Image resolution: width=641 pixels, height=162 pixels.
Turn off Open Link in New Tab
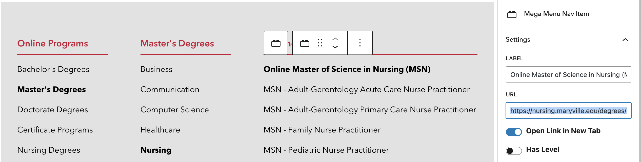point(514,131)
